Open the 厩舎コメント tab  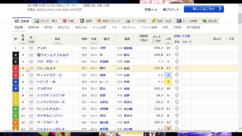point(109,21)
